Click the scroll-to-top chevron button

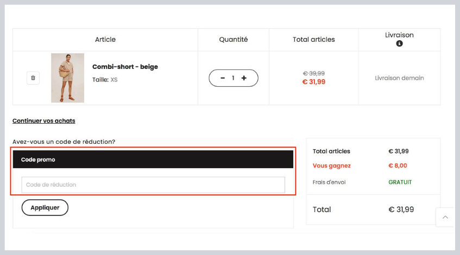(445, 217)
